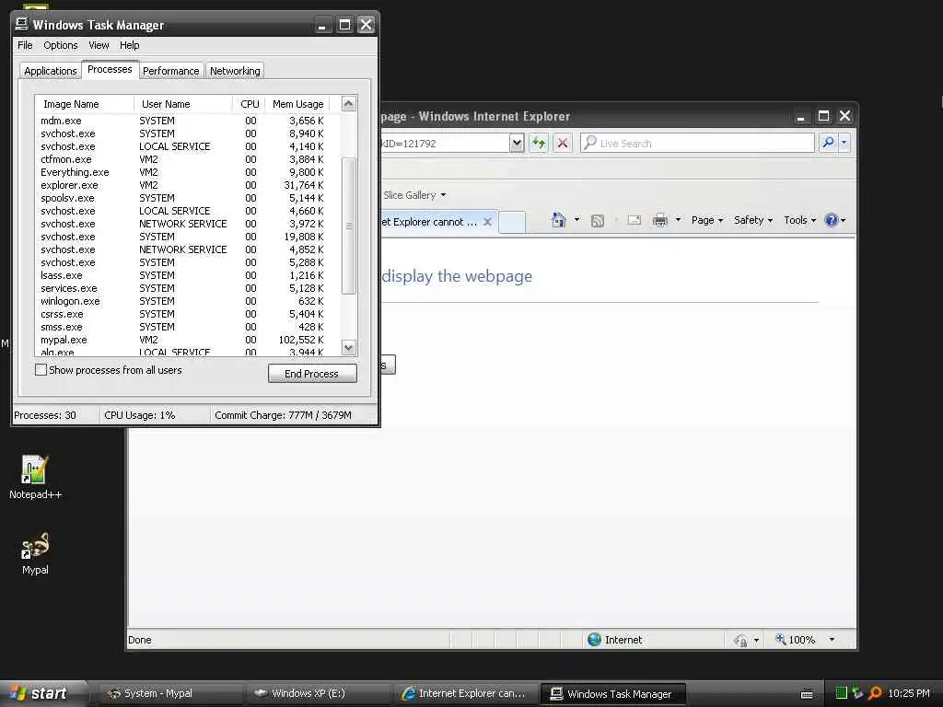Screen dimensions: 943x707
Task: Open the File menu in Task Manager
Action: (x=25, y=45)
